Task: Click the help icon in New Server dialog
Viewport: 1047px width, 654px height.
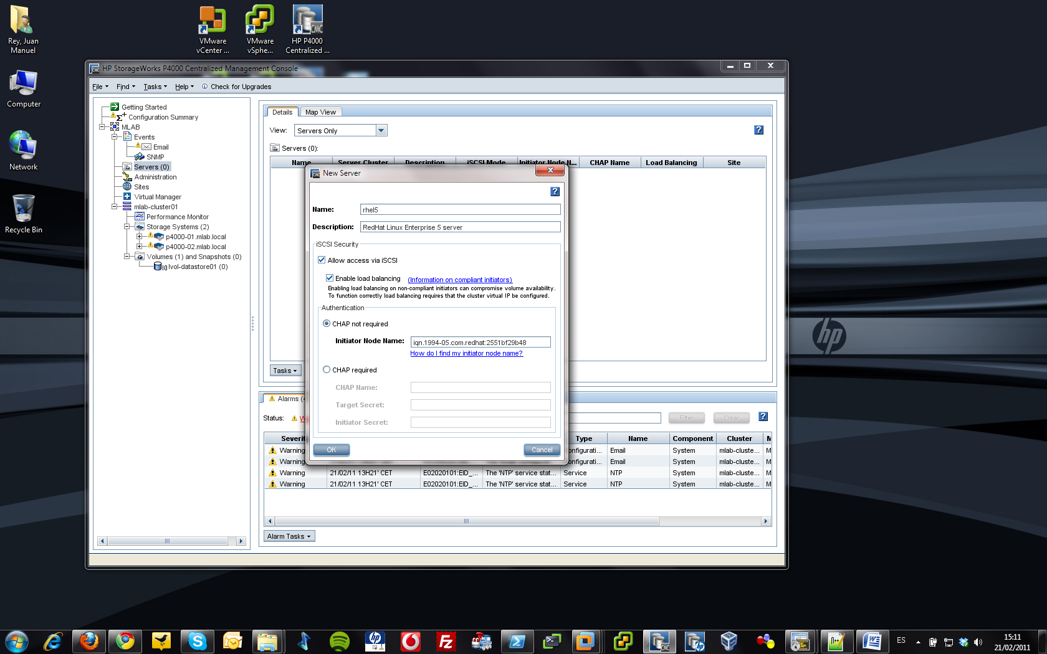Action: coord(555,192)
